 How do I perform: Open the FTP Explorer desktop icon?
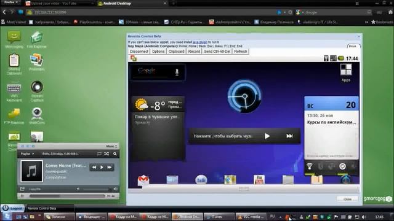tap(14, 116)
